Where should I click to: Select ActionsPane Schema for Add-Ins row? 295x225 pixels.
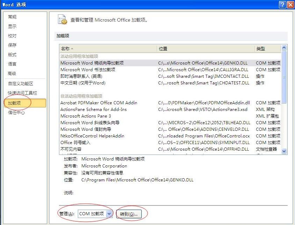170,110
